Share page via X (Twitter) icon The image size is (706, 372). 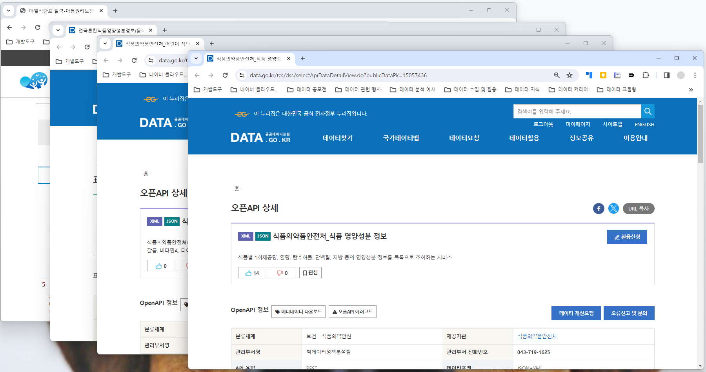pyautogui.click(x=613, y=209)
